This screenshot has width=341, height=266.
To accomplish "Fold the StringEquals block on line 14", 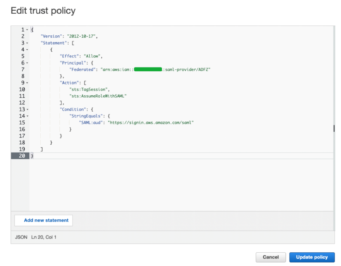I will [27, 116].
